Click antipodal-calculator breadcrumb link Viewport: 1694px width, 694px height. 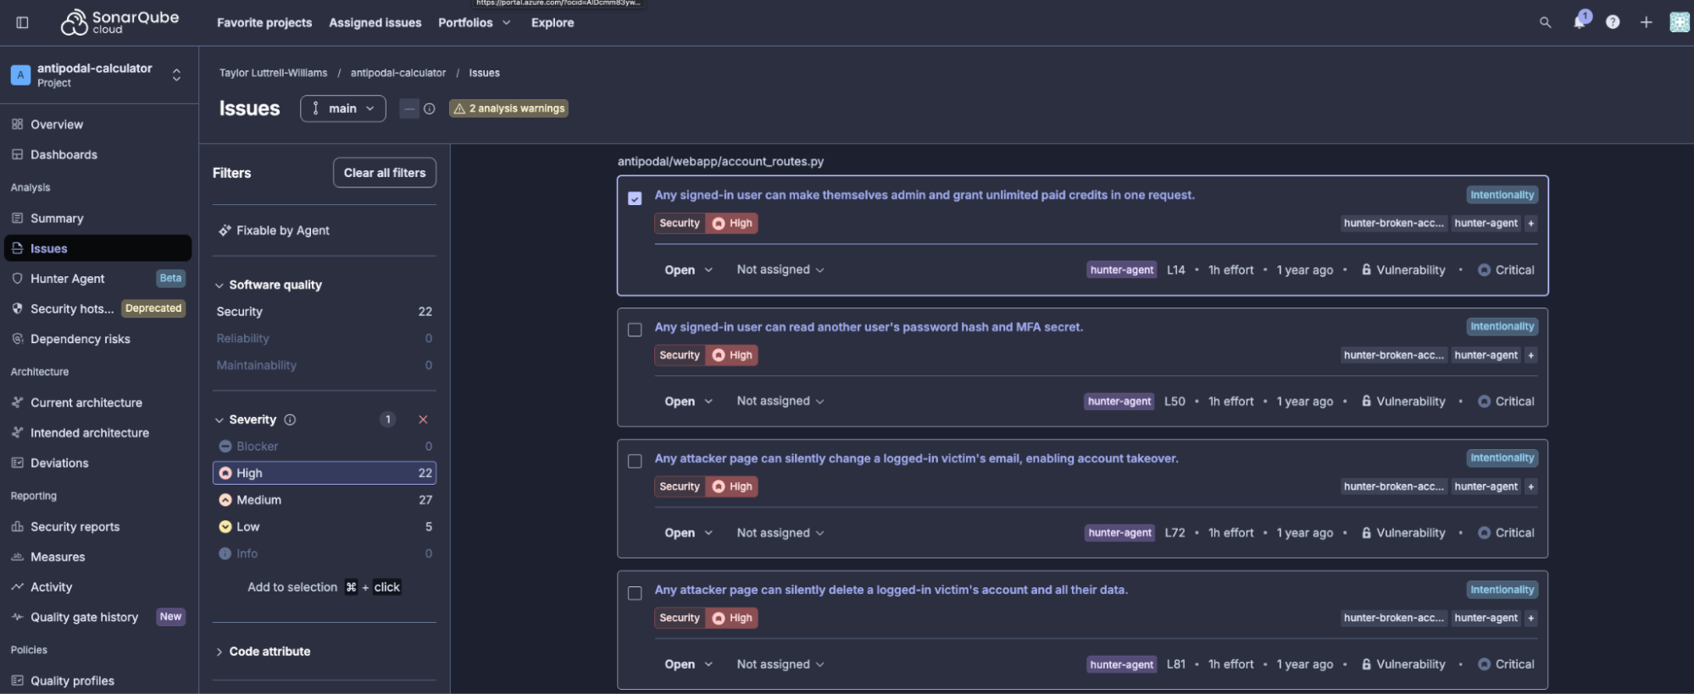(x=398, y=73)
